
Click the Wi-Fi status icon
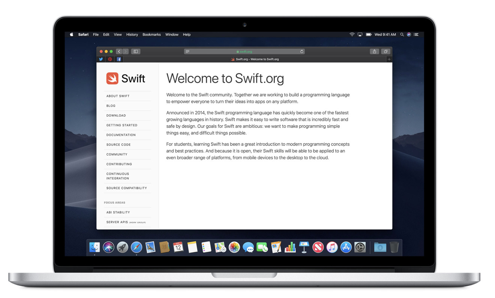352,34
